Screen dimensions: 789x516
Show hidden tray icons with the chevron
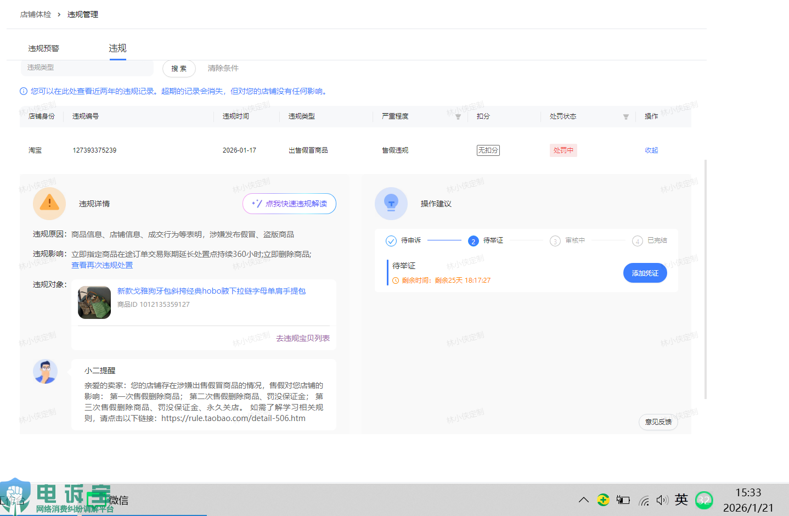click(x=584, y=500)
